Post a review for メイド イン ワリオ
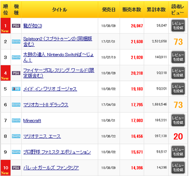 click(x=178, y=89)
